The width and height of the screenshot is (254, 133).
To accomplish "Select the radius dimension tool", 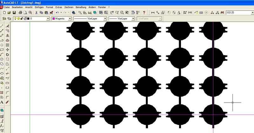I will pyautogui.click(x=169, y=12).
